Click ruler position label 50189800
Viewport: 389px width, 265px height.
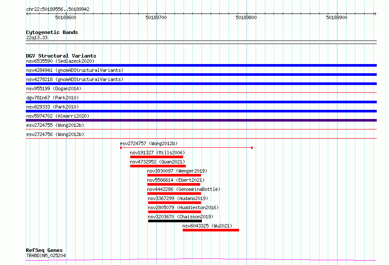(247, 17)
